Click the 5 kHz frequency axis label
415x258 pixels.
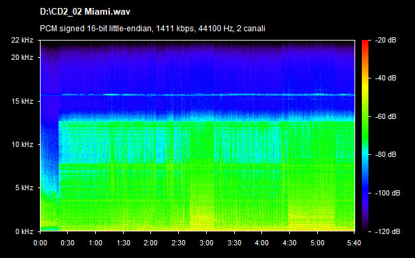pyautogui.click(x=24, y=188)
